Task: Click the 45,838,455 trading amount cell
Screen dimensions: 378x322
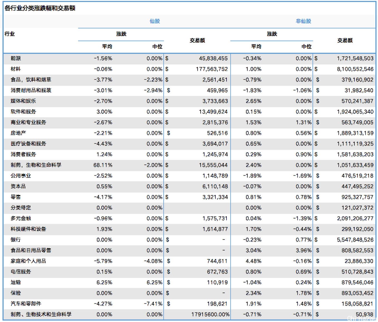Action: pyautogui.click(x=213, y=58)
